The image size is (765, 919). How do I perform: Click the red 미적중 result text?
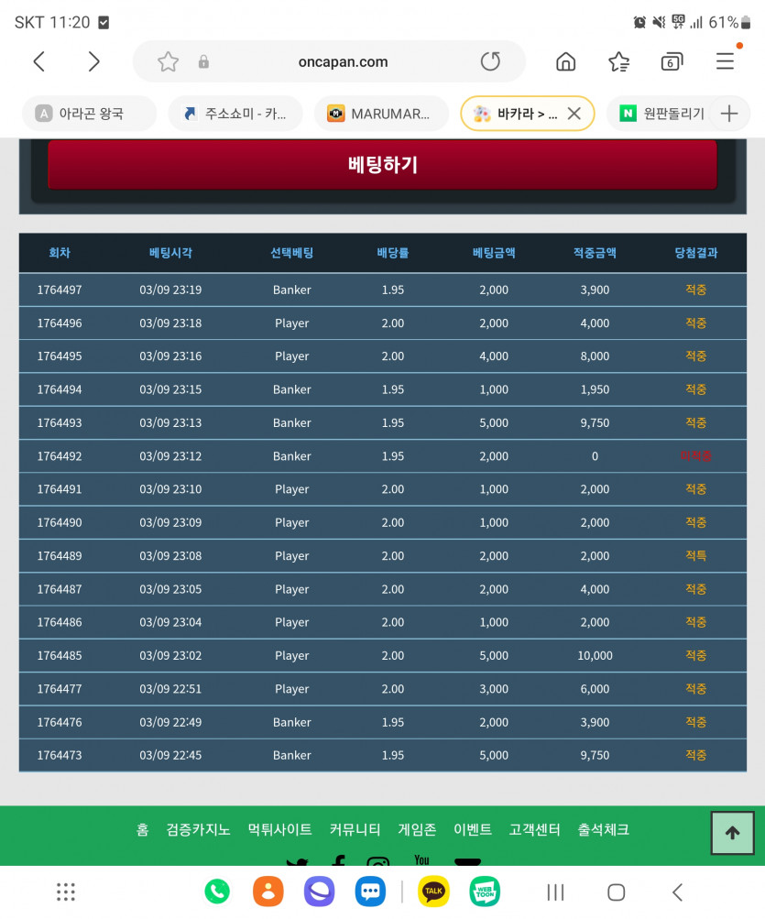point(695,456)
